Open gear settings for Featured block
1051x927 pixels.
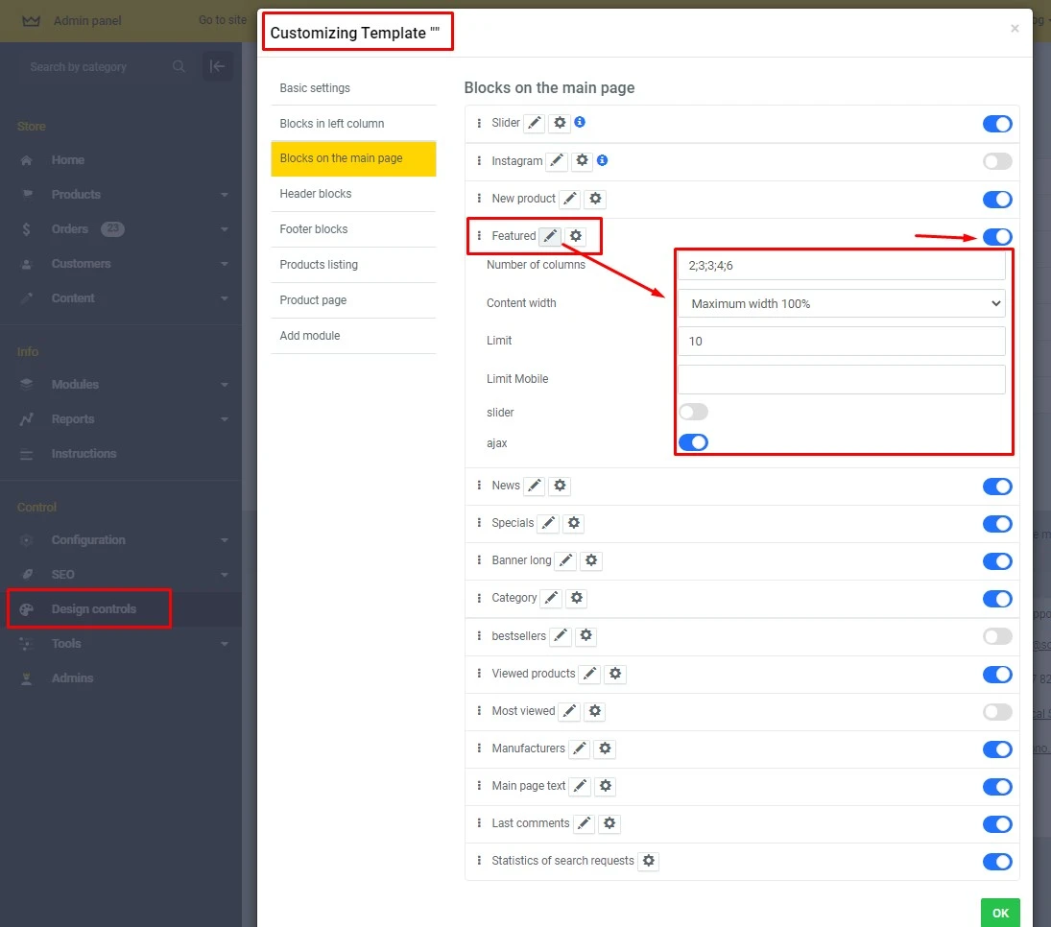[576, 236]
